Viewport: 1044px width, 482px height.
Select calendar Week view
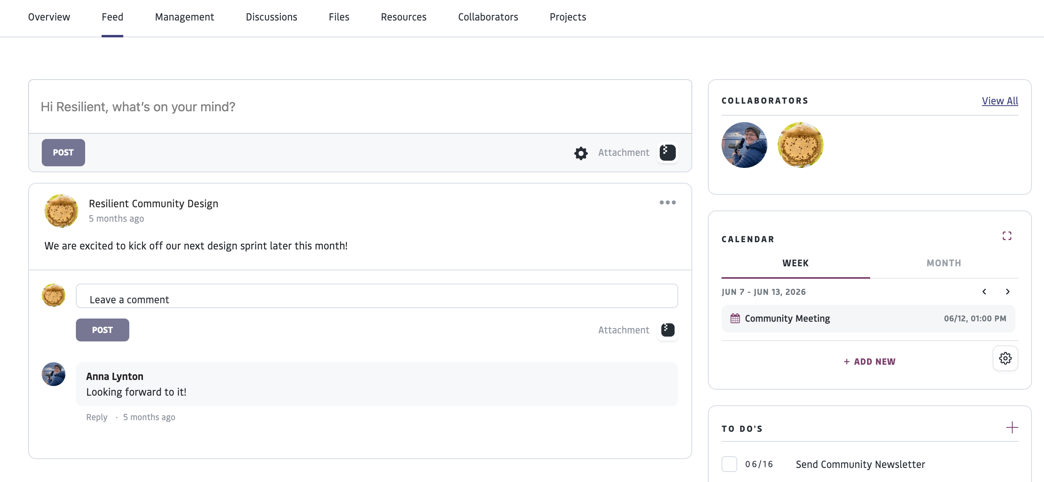[795, 263]
